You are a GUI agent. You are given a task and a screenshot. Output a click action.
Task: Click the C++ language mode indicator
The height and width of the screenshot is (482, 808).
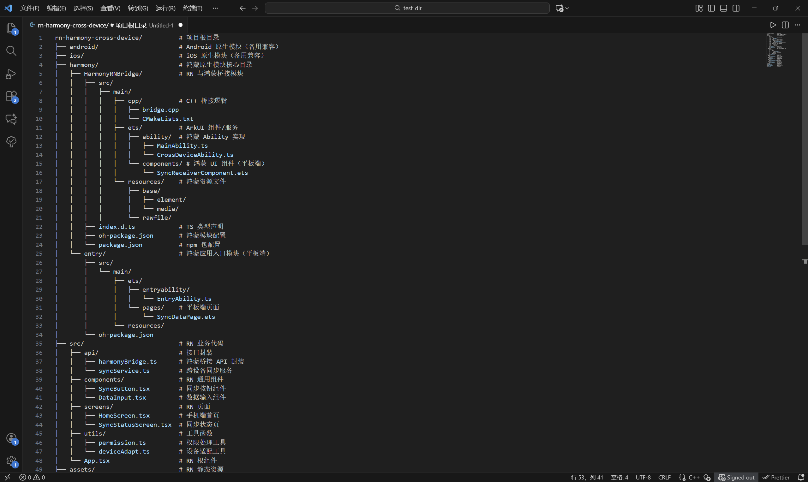point(694,477)
